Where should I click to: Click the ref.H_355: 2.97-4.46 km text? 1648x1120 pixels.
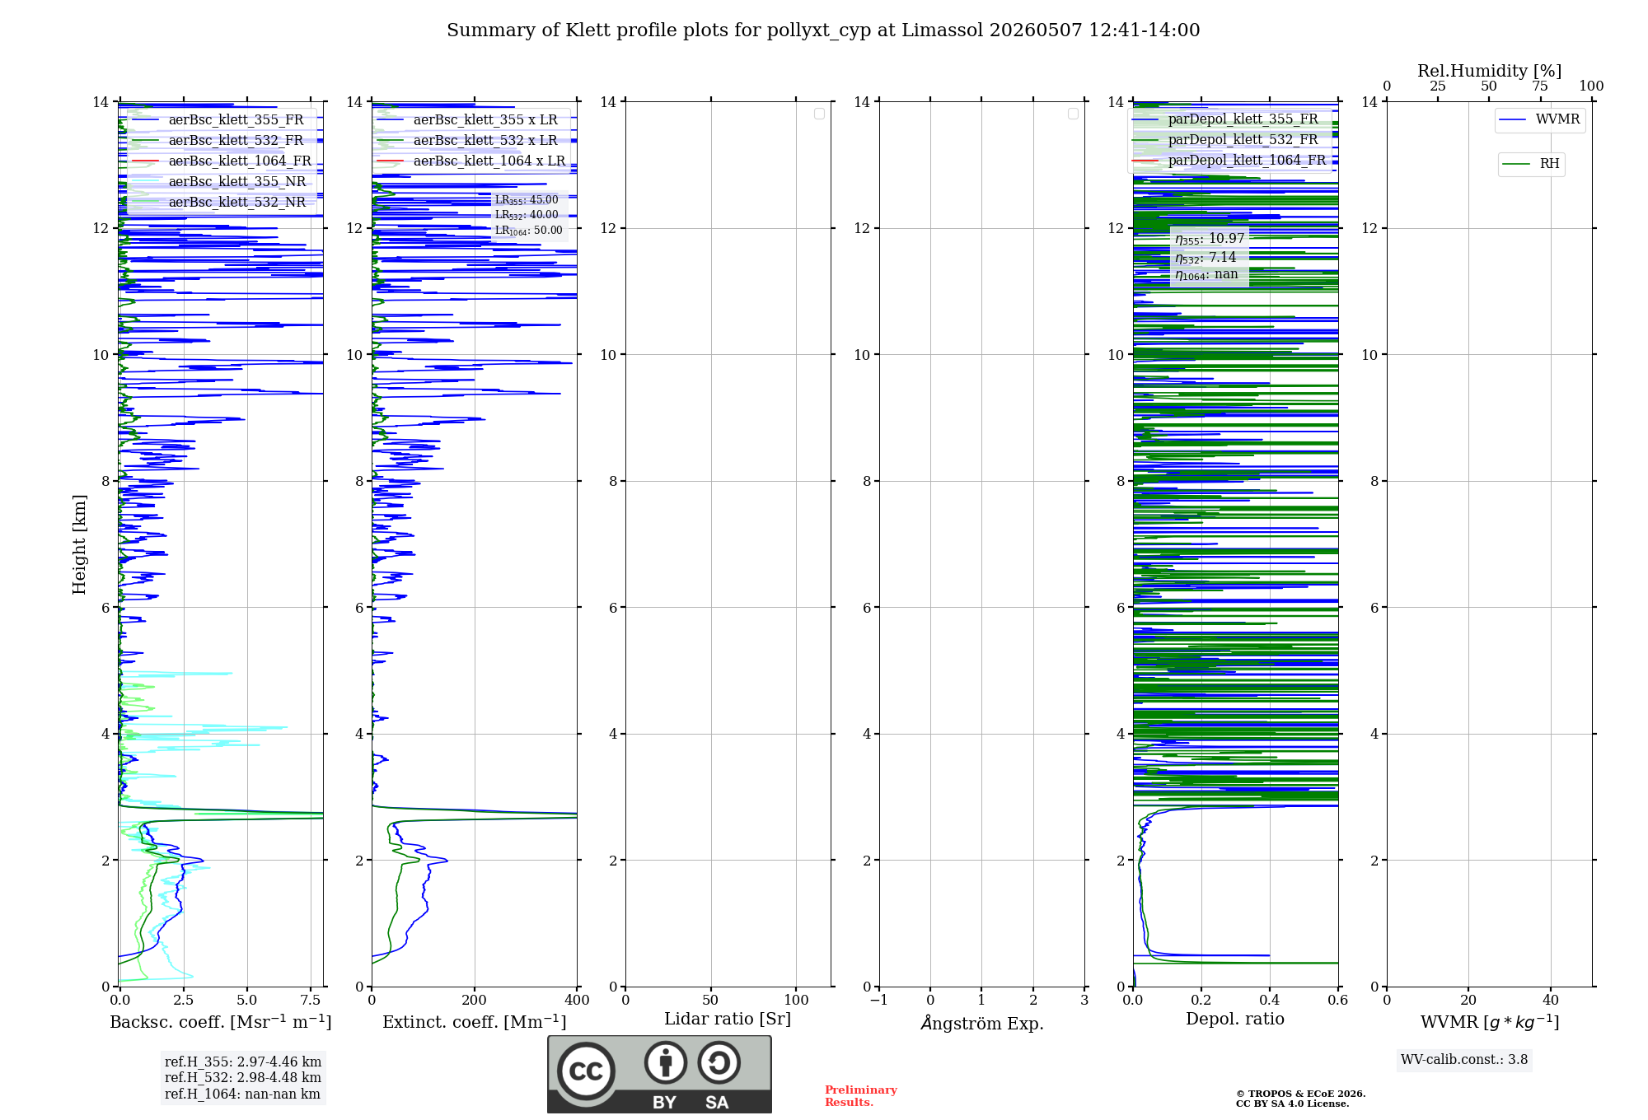(243, 1062)
